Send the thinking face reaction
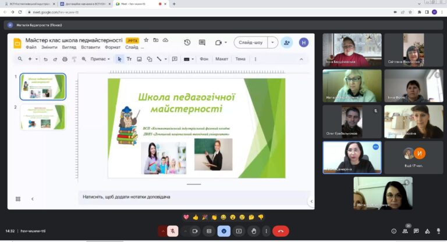Screen dimensions: 447x242 tap(251, 217)
